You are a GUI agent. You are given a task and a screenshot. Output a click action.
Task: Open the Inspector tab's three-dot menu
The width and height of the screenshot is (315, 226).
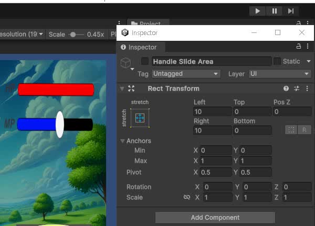click(308, 47)
